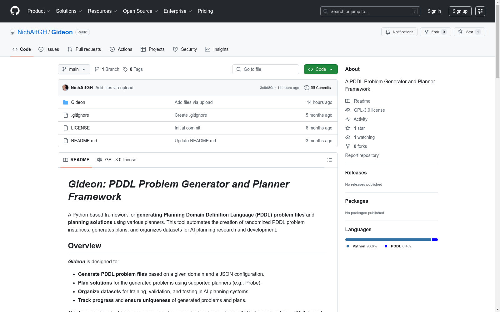
Task: Click the notifications bell icon
Action: [388, 32]
